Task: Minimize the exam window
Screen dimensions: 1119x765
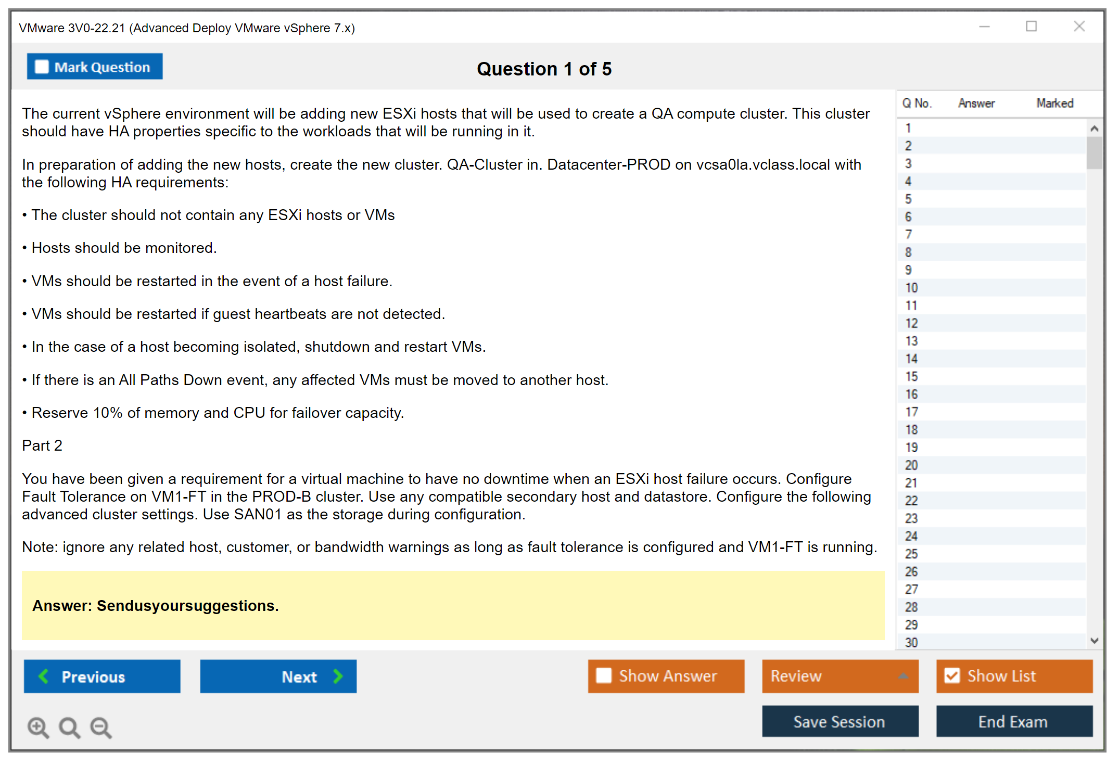Action: (984, 26)
